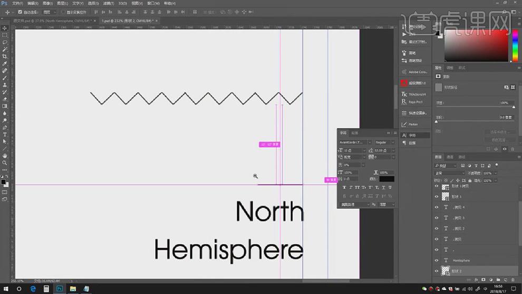522x294 pixels.
Task: Open the Adobe Color panel
Action: click(x=414, y=72)
